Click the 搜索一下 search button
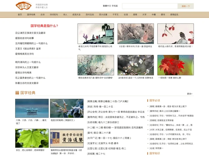 [x=185, y=6]
